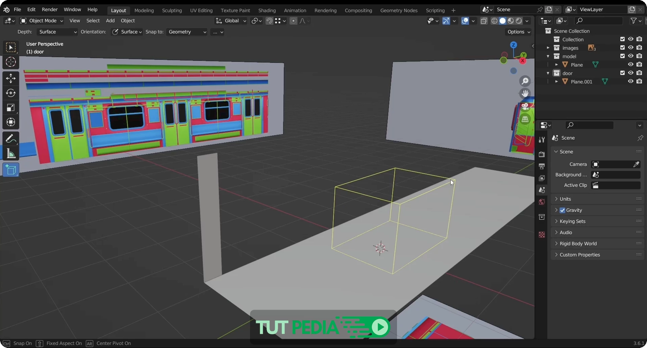Viewport: 647px width, 348px height.
Task: Switch to the Modeling workspace tab
Action: pyautogui.click(x=144, y=10)
